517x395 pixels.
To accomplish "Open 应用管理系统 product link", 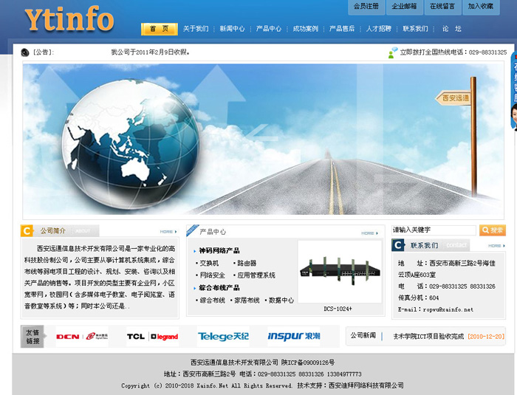I will 256,275.
